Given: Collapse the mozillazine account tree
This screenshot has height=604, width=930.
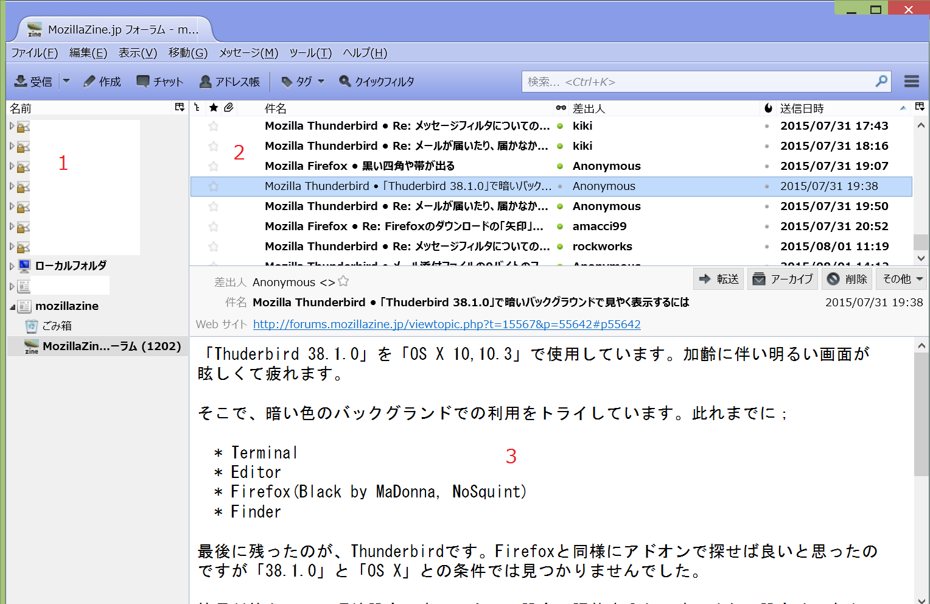Looking at the screenshot, I should pyautogui.click(x=12, y=307).
